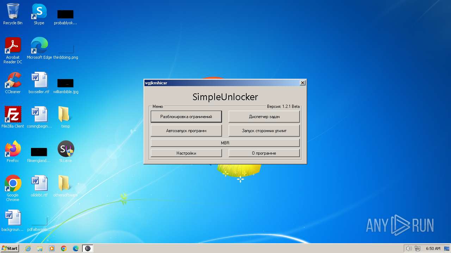Click the show desktop tray button
The height and width of the screenshot is (253, 451).
point(447,248)
